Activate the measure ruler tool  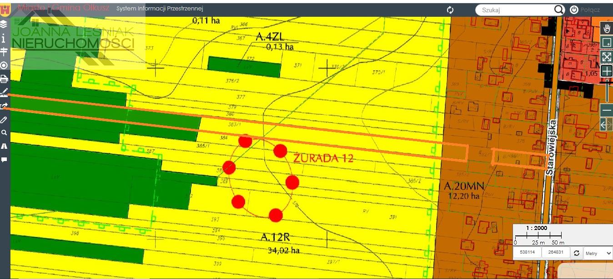[4, 93]
